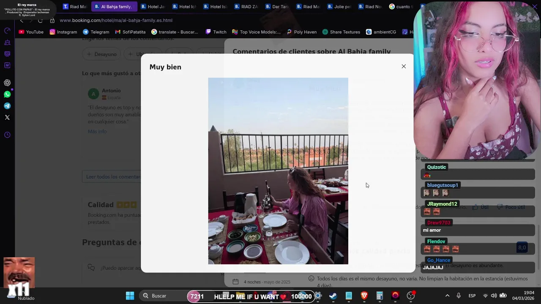
Task: Switch the ESP input language
Action: pyautogui.click(x=472, y=296)
